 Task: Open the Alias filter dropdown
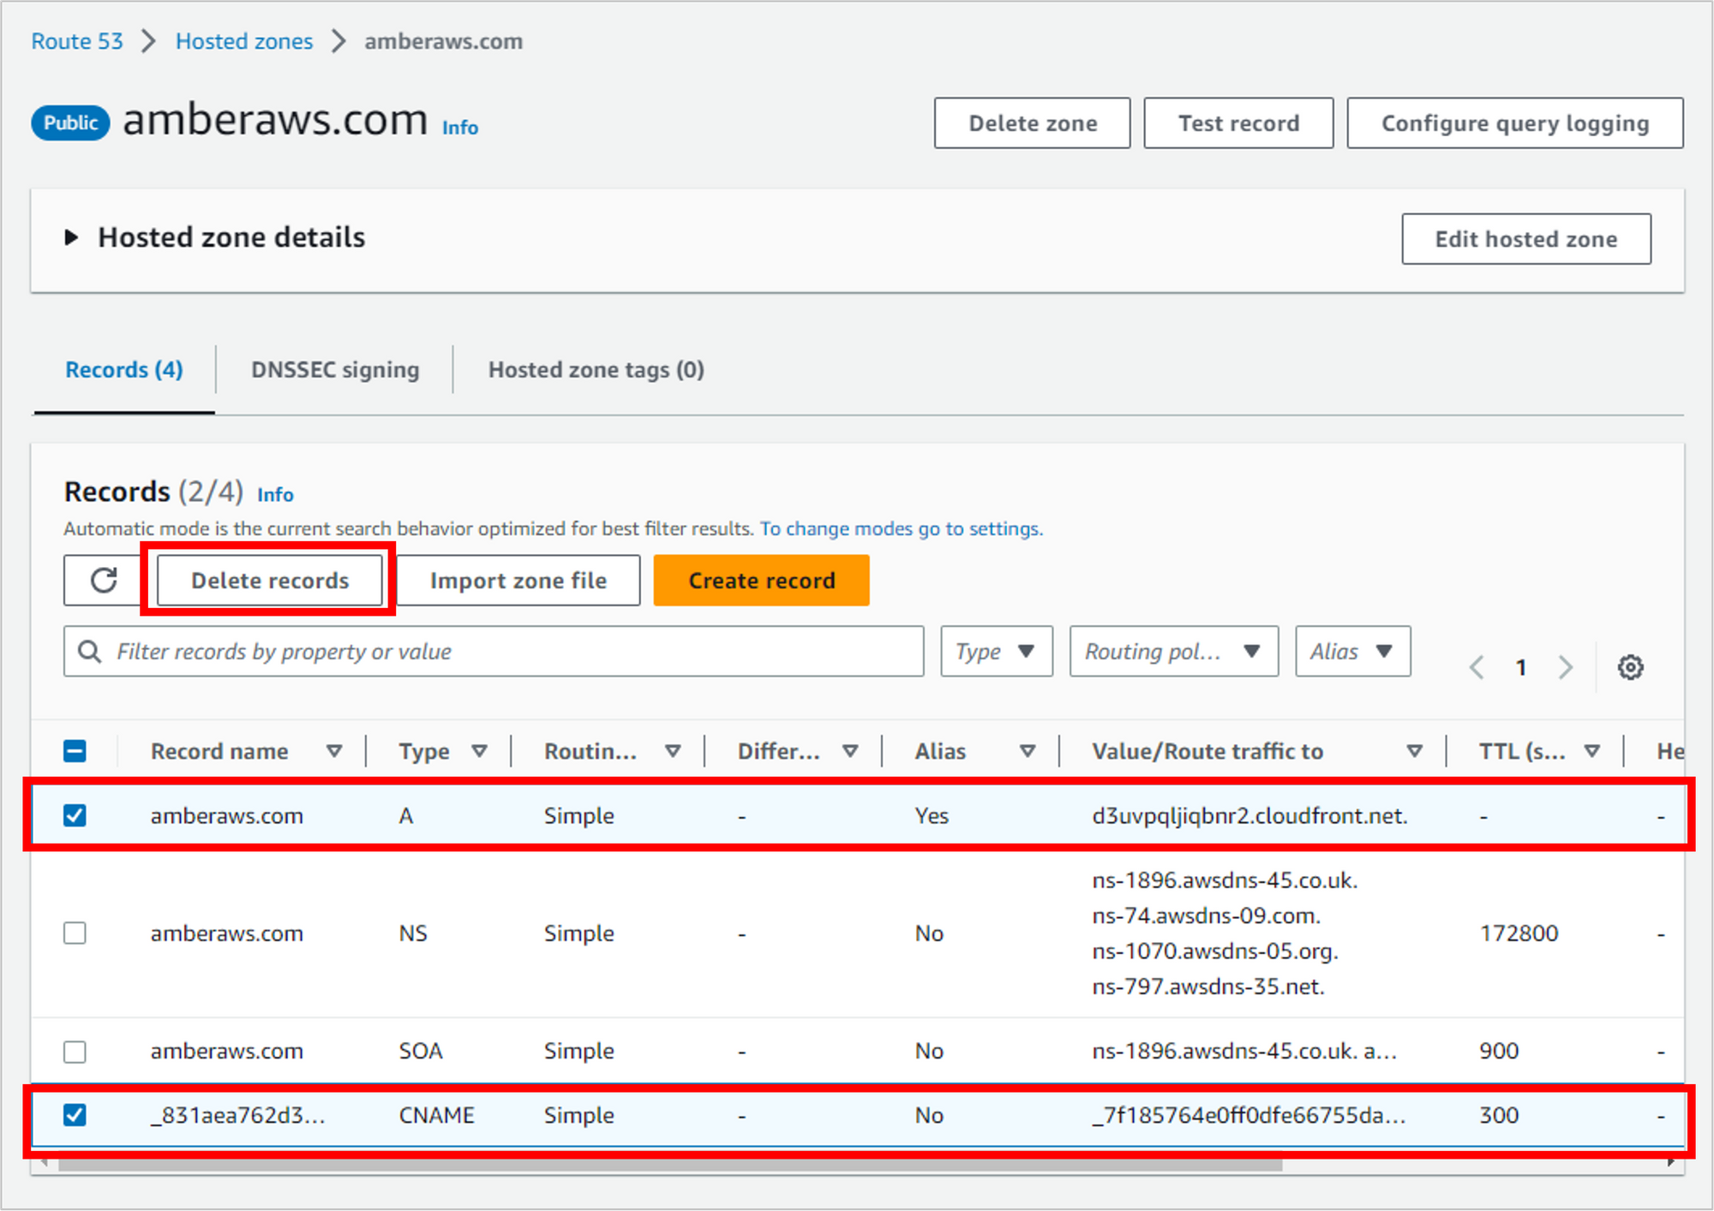(1353, 652)
